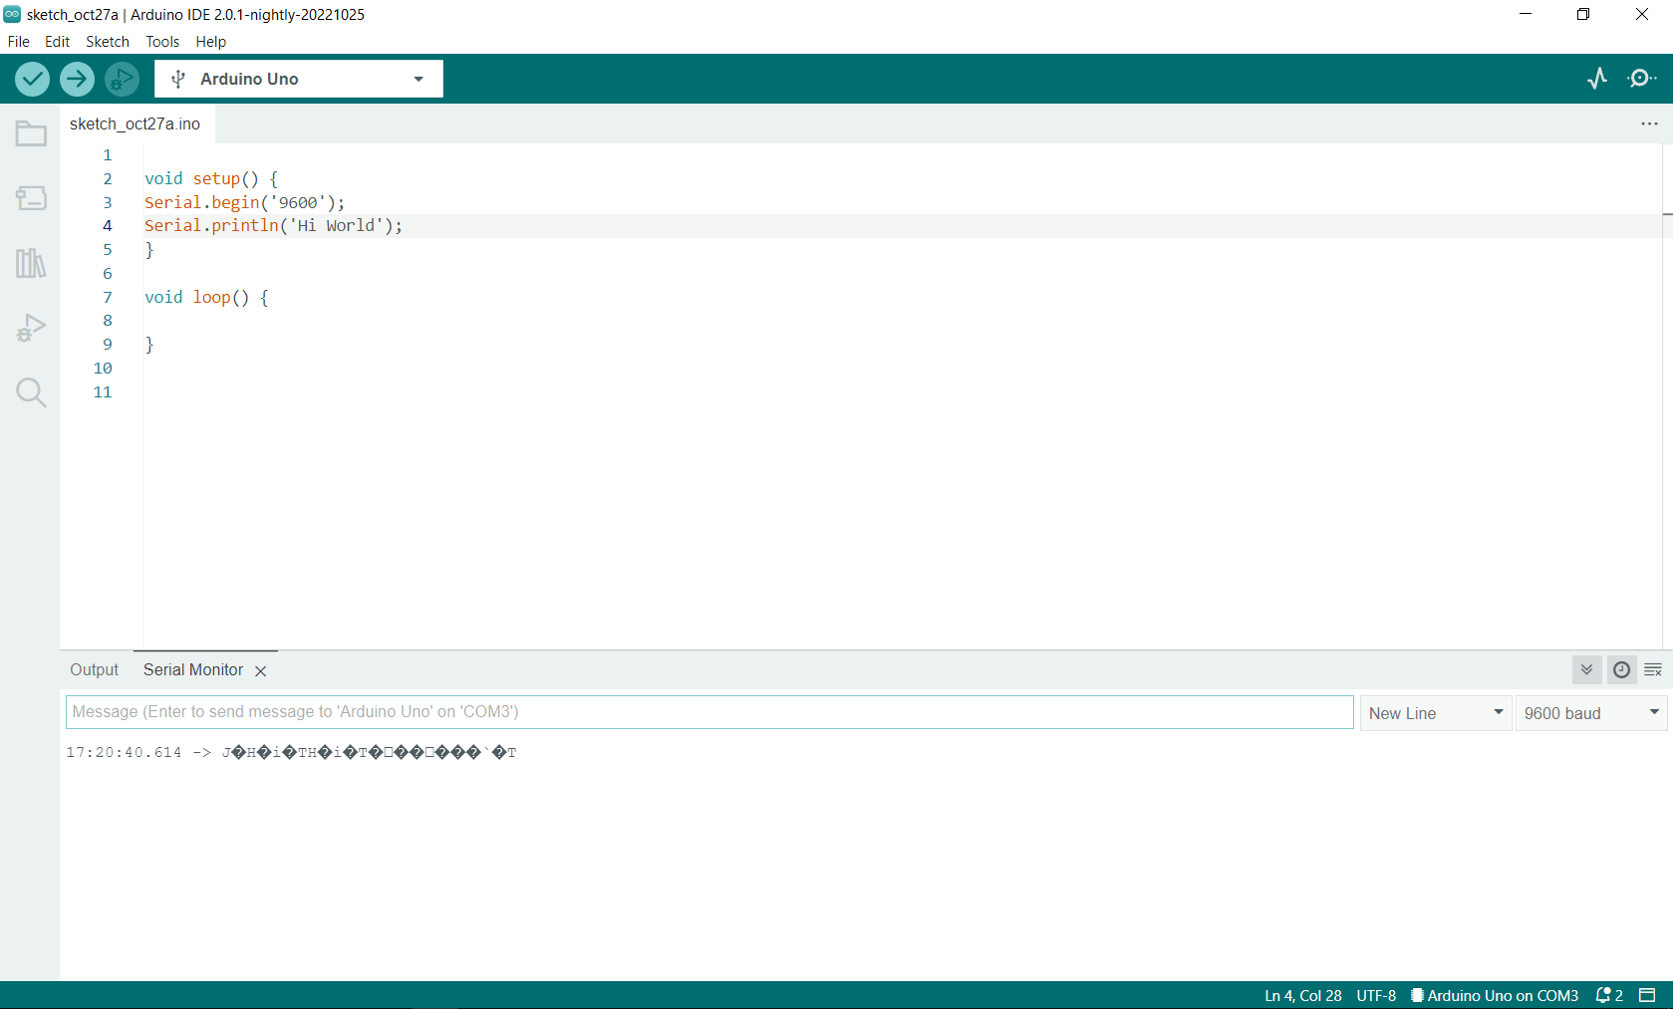Open the Search sidebar panel
The image size is (1673, 1009).
click(x=31, y=392)
